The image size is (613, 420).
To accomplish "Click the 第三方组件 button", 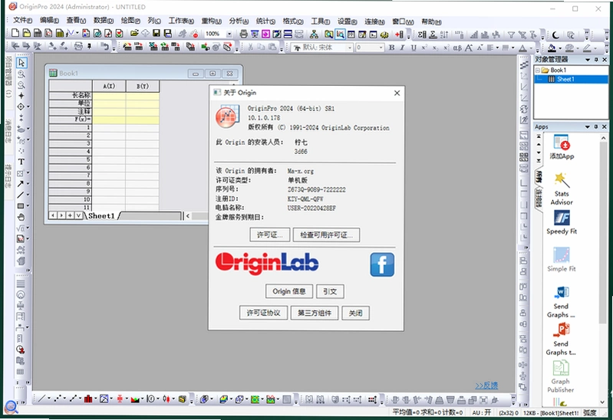I will tap(315, 313).
